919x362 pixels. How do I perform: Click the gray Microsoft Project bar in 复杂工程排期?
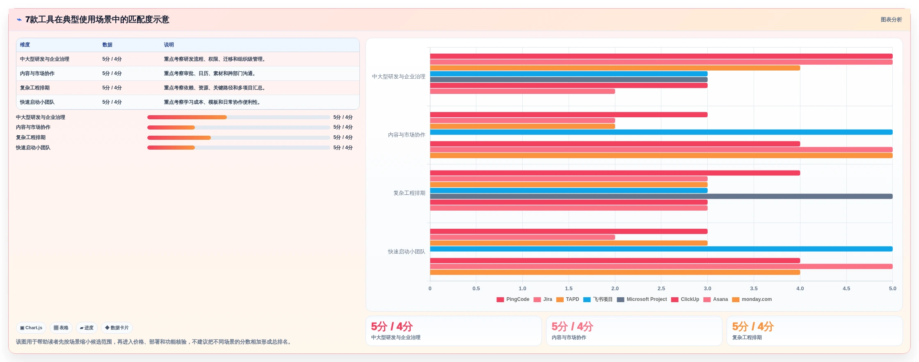click(x=661, y=196)
